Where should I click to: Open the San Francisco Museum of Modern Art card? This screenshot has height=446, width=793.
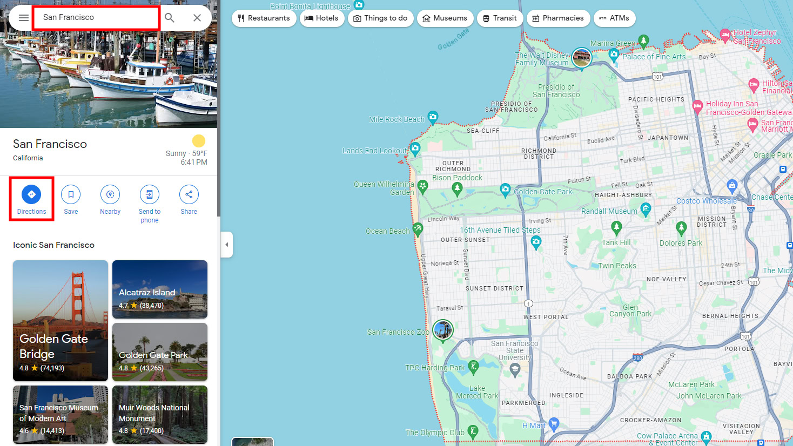tap(61, 415)
